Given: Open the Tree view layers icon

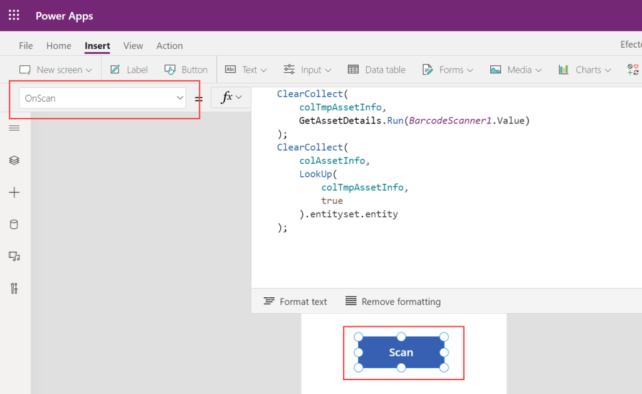Looking at the screenshot, I should coord(14,161).
